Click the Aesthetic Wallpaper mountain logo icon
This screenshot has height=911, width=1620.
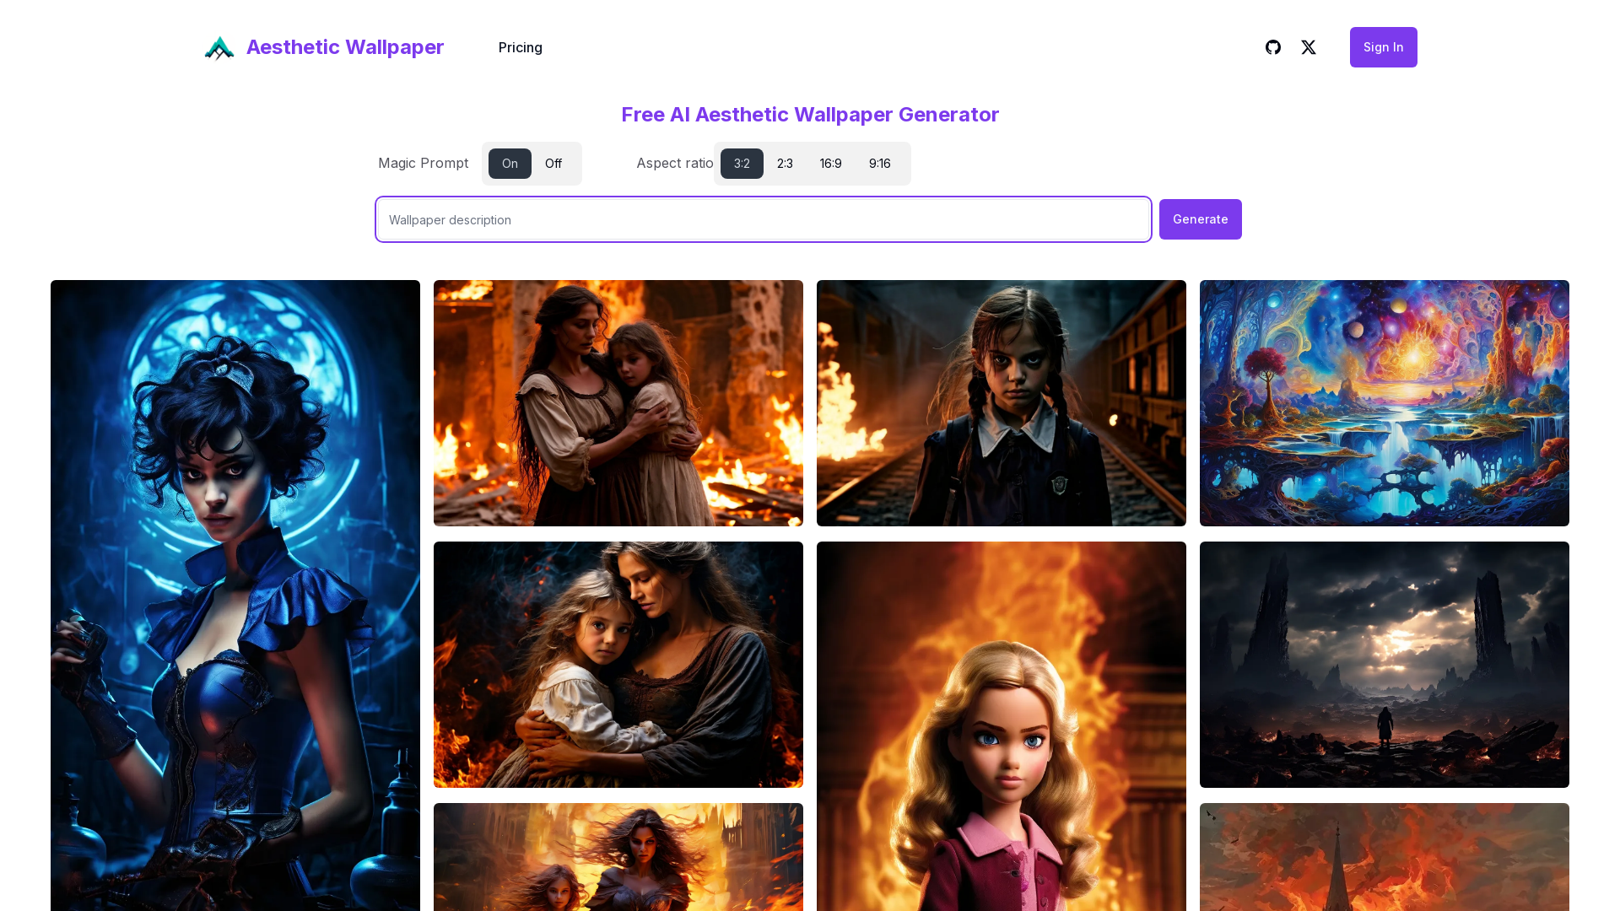[219, 47]
